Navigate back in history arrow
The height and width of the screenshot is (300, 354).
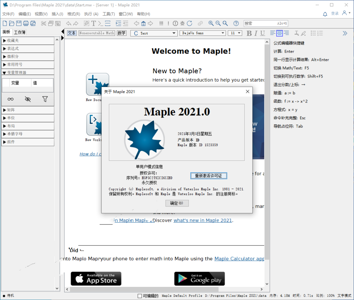click(x=136, y=23)
